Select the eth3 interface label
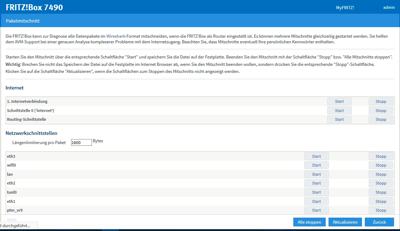Screen dimensions: 400x231 tap(11, 156)
